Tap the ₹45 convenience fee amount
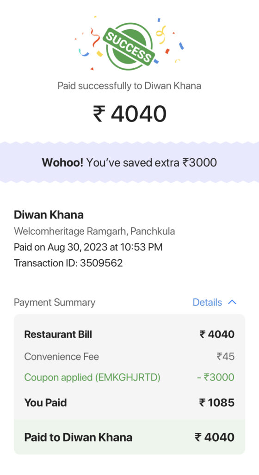This screenshot has height=475, width=259. (x=226, y=357)
